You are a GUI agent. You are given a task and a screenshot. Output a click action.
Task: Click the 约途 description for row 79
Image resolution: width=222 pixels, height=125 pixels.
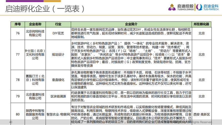(x=131, y=96)
